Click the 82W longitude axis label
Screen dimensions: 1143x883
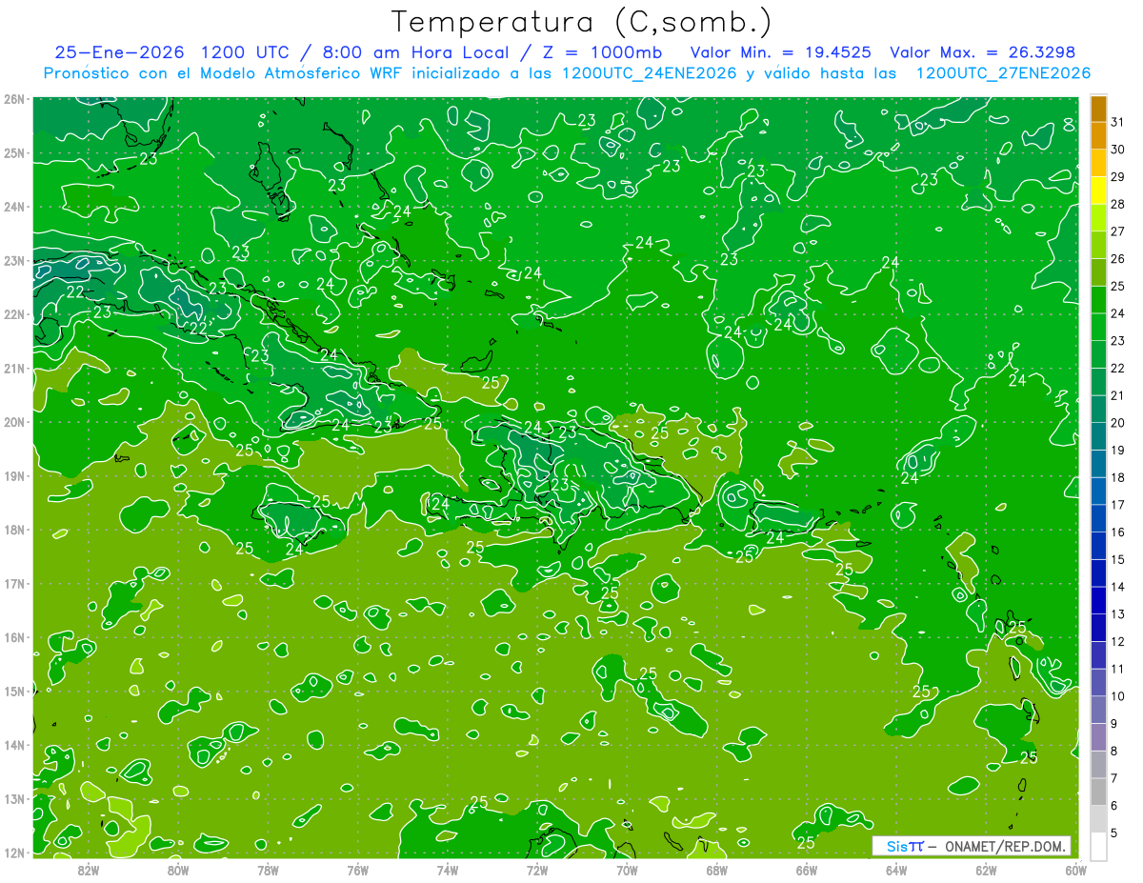[x=88, y=869]
